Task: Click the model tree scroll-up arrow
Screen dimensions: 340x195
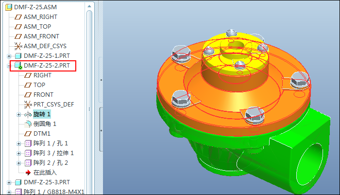Action: [x=89, y=6]
